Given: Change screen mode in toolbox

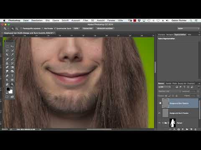Looking at the screenshot, I should [x=12, y=97].
